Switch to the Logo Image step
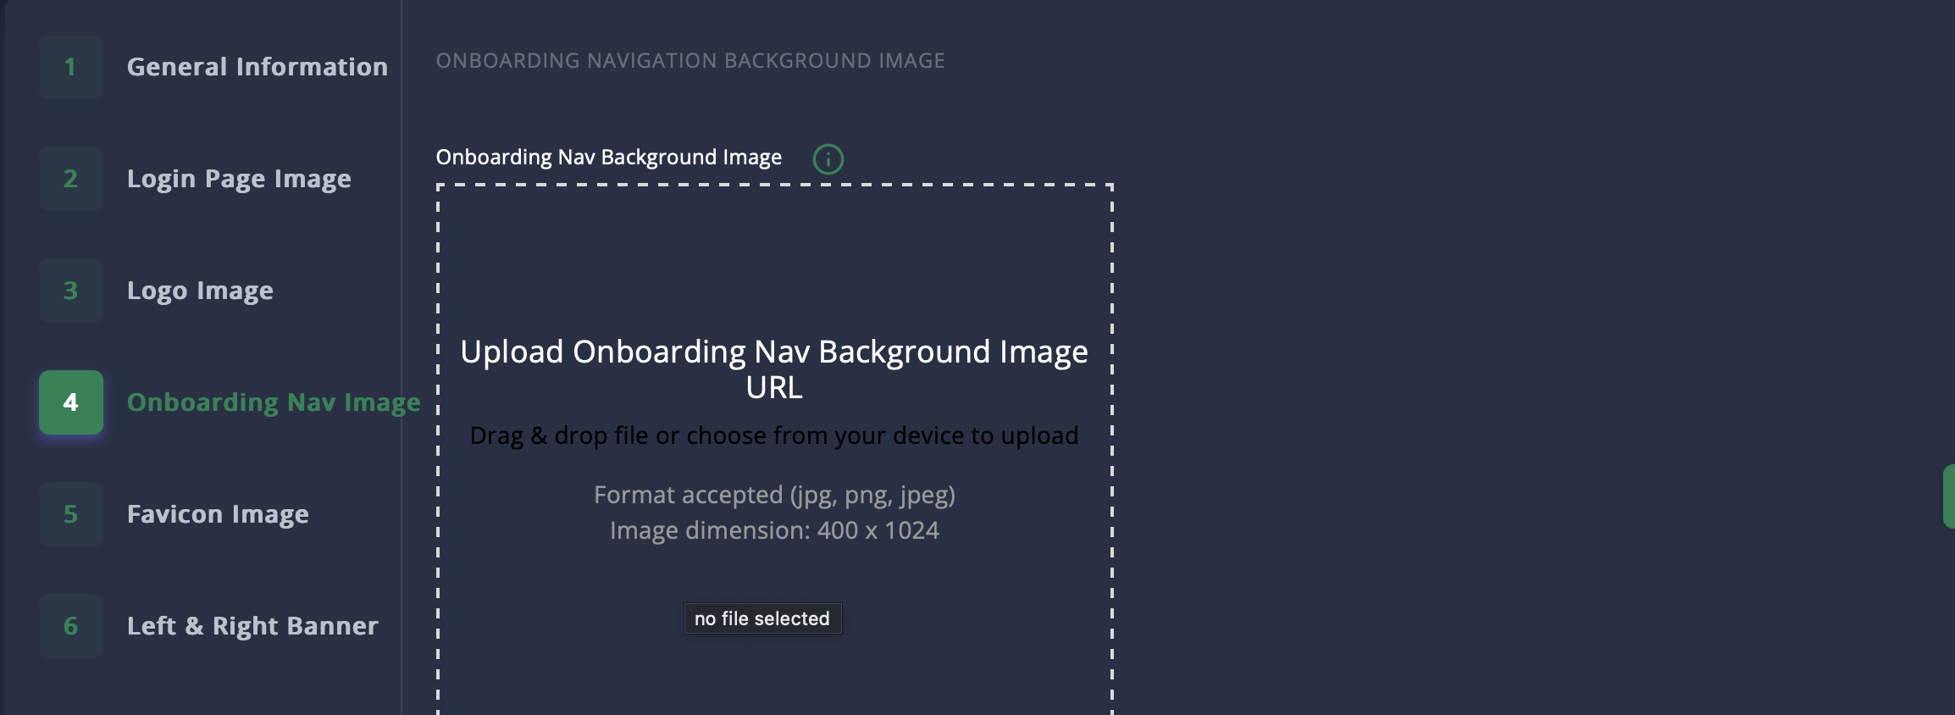Viewport: 1955px width, 715px height. pos(200,291)
